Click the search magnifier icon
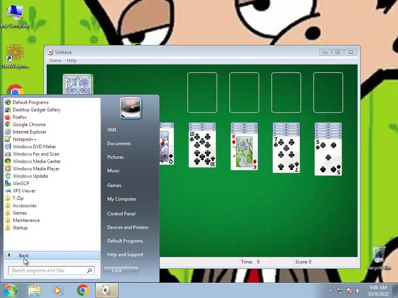Viewport: 398px width, 298px height. click(x=89, y=270)
